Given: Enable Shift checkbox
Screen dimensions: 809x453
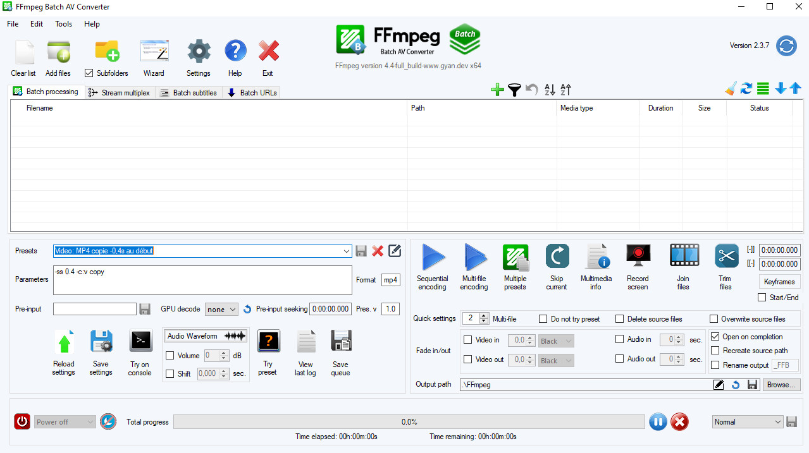Looking at the screenshot, I should tap(170, 373).
